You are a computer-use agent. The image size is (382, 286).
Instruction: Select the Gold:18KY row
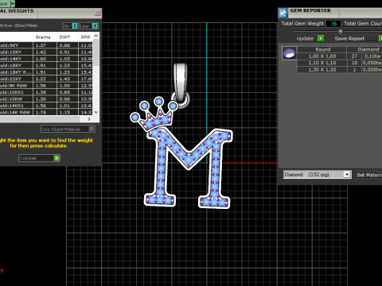(x=46, y=65)
